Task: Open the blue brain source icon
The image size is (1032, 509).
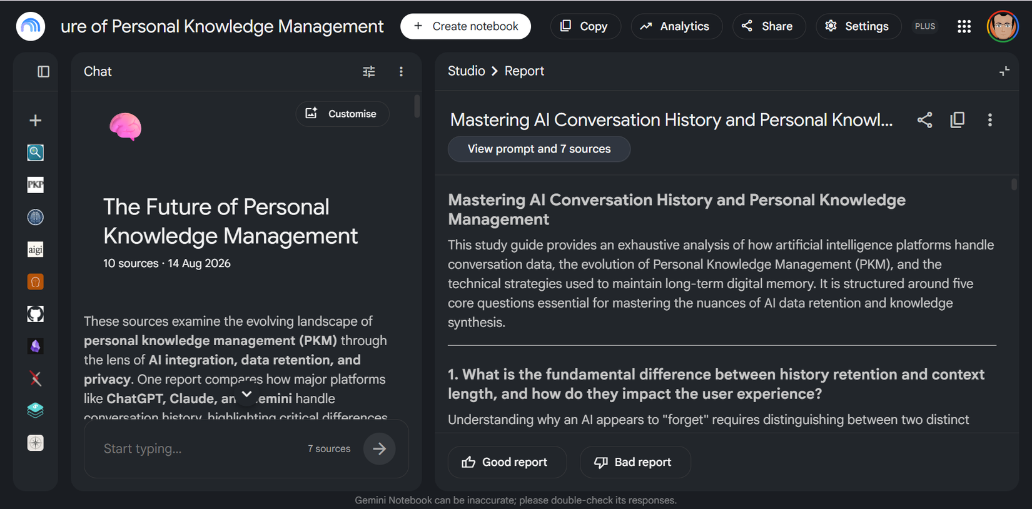Action: (x=36, y=217)
